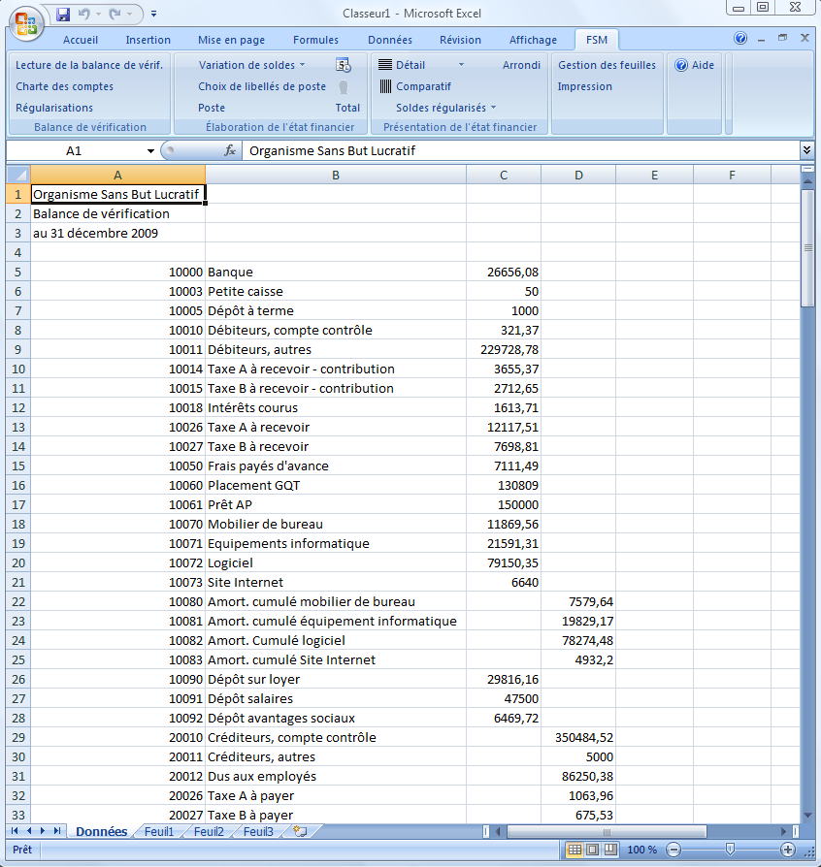
Task: Click the Undo arrow icon
Action: pyautogui.click(x=84, y=15)
